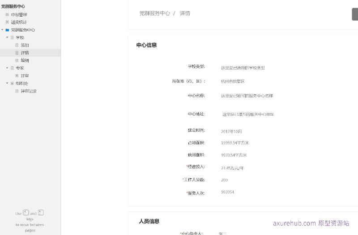Open the 进度统计 page in sidebar
Image resolution: width=358 pixels, height=235 pixels.
tap(19, 22)
